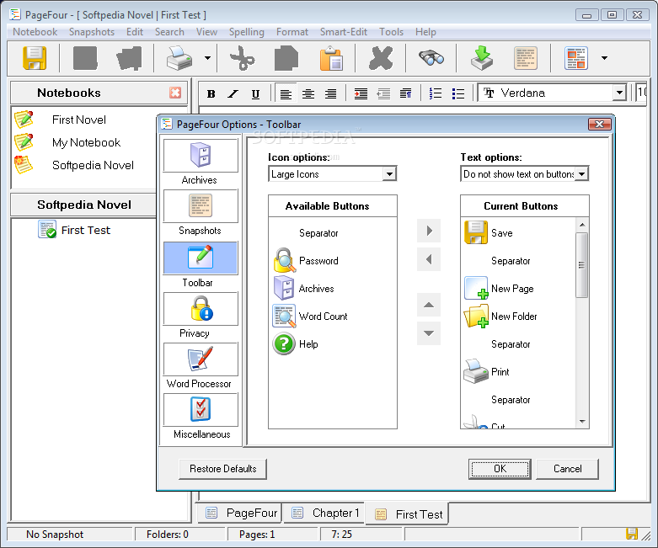
Task: Click the Save icon in main toolbar
Action: [x=35, y=58]
